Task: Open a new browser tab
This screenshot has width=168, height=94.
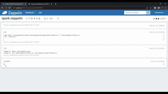Action: tap(56, 4)
